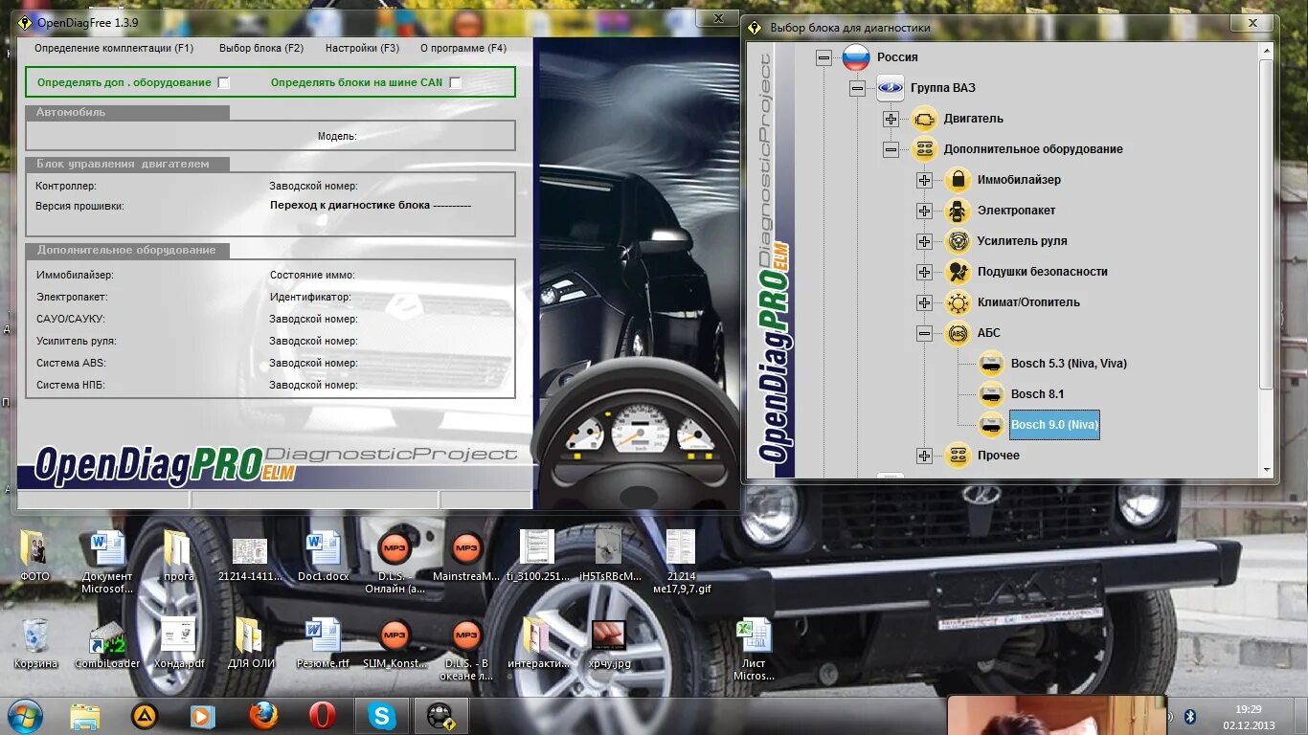This screenshot has height=735, width=1308.
Task: Click the Группа ВАЗ Lada logo icon
Action: tap(890, 87)
